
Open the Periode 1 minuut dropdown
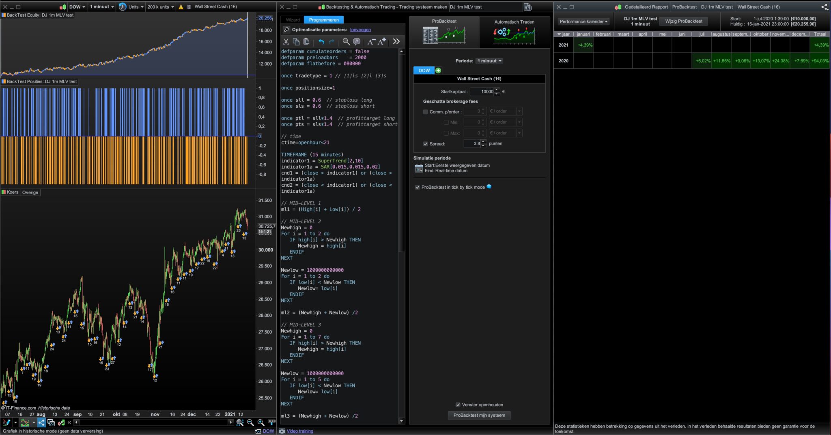[489, 61]
